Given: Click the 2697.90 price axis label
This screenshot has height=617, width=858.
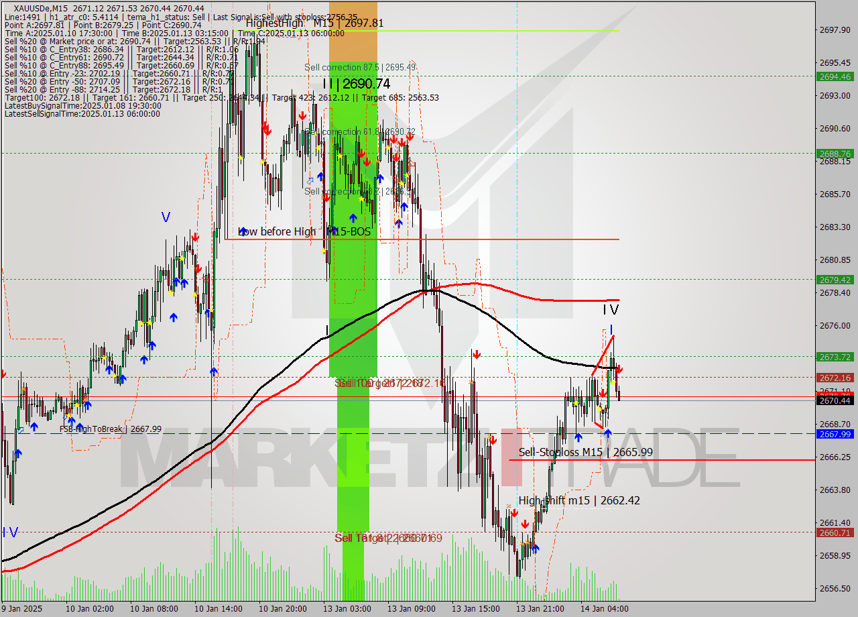Looking at the screenshot, I should pos(835,30).
